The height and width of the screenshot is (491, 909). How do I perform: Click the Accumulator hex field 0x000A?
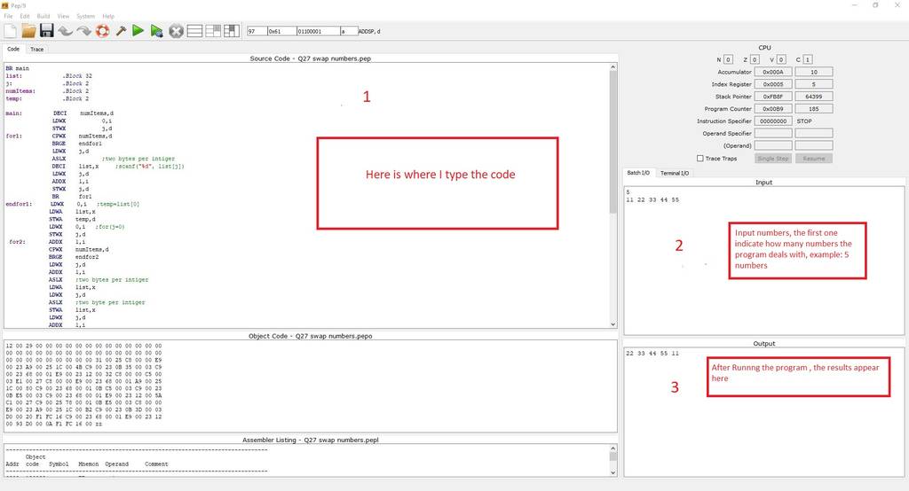click(x=773, y=72)
